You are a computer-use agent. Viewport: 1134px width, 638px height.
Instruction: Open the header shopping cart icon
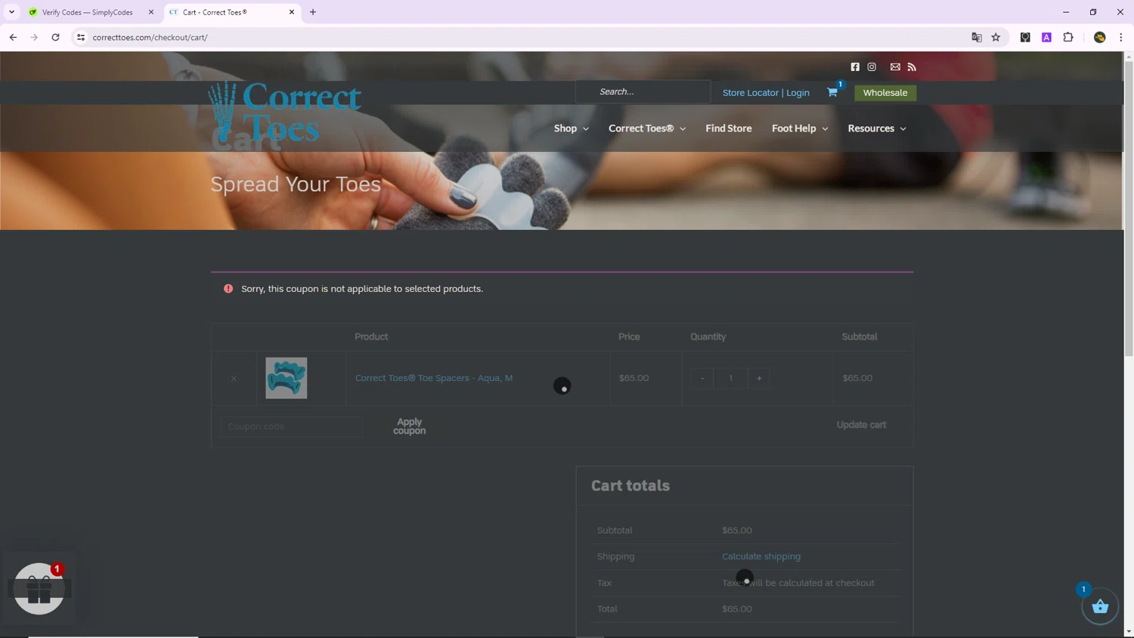[x=832, y=92]
